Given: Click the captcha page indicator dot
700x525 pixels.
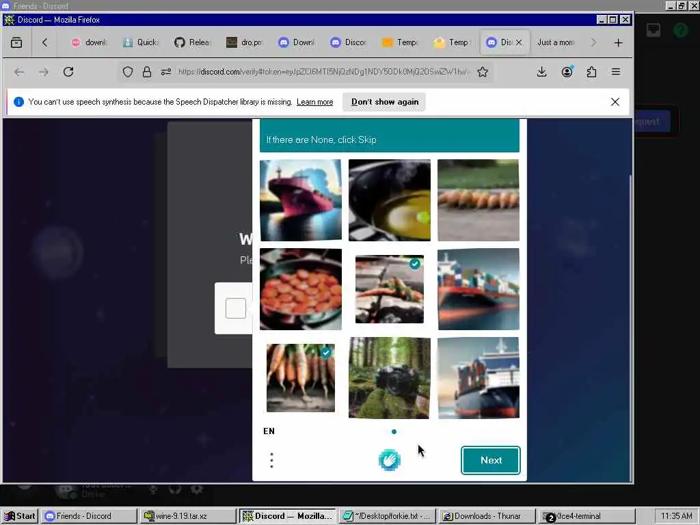Looking at the screenshot, I should coord(394,432).
